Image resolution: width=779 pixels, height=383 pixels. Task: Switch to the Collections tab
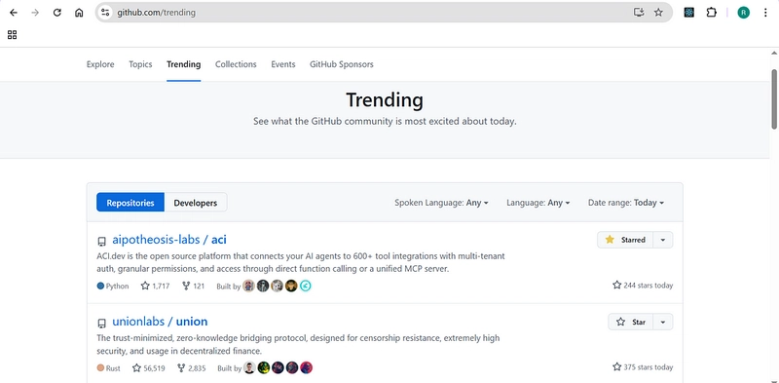click(236, 64)
